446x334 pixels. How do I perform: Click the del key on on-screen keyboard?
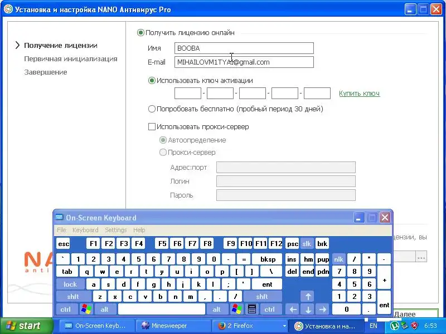click(292, 272)
